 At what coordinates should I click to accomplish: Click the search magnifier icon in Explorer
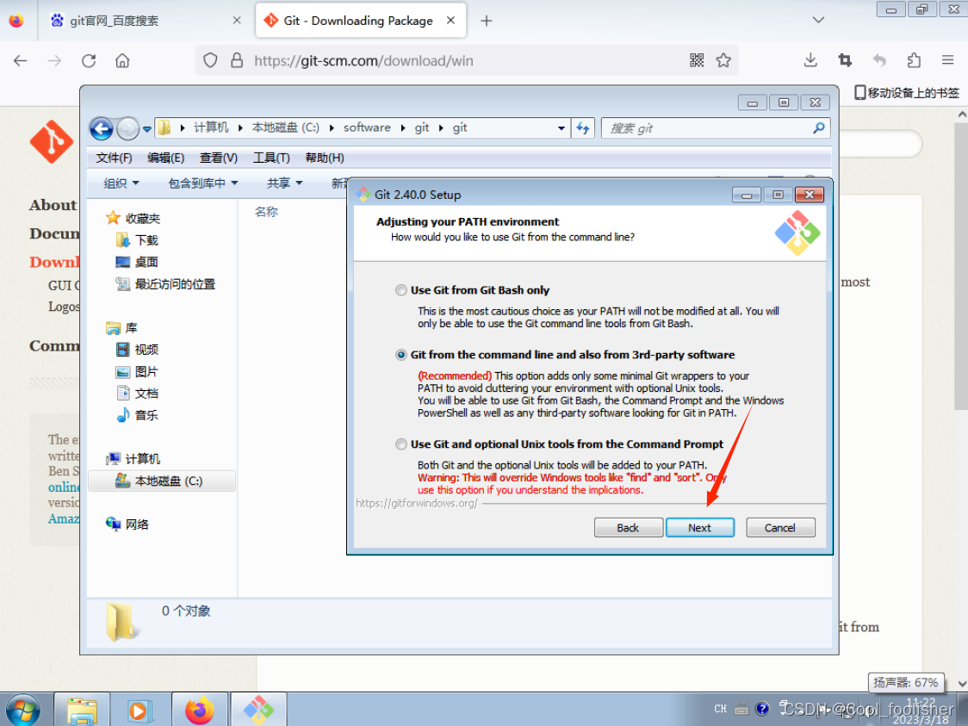pos(819,128)
